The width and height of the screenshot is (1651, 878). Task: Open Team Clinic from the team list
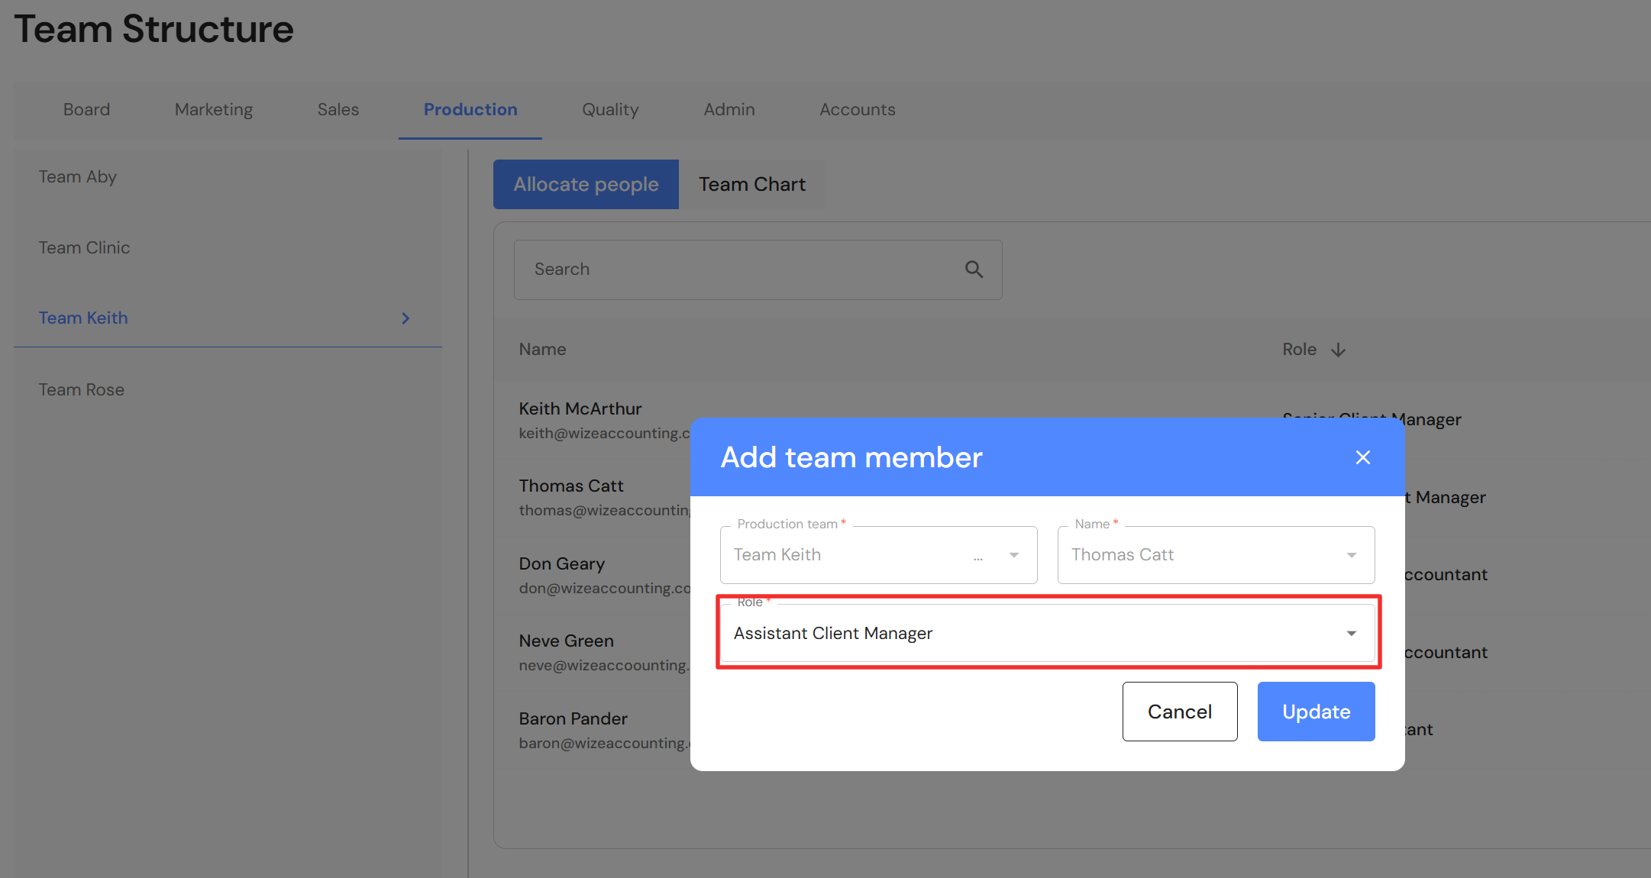coord(84,248)
